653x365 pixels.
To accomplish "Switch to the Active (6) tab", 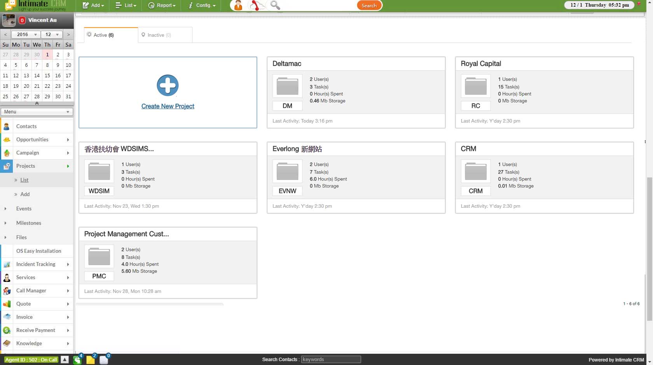I will click(111, 35).
